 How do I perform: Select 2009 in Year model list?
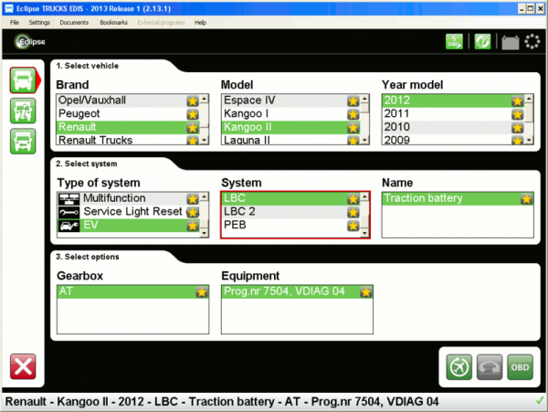pyautogui.click(x=453, y=140)
